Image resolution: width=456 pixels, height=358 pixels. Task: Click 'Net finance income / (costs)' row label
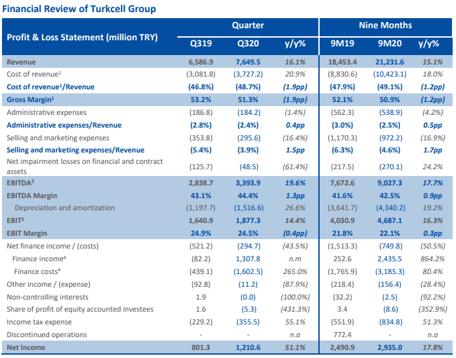click(x=52, y=246)
